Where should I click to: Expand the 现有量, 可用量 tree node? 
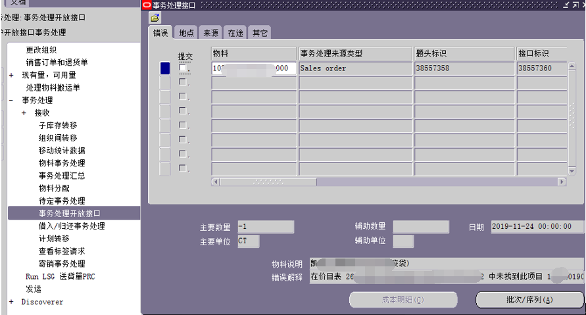pos(11,76)
